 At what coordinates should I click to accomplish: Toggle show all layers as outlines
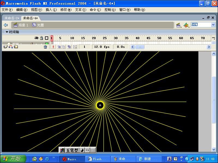point(47,38)
